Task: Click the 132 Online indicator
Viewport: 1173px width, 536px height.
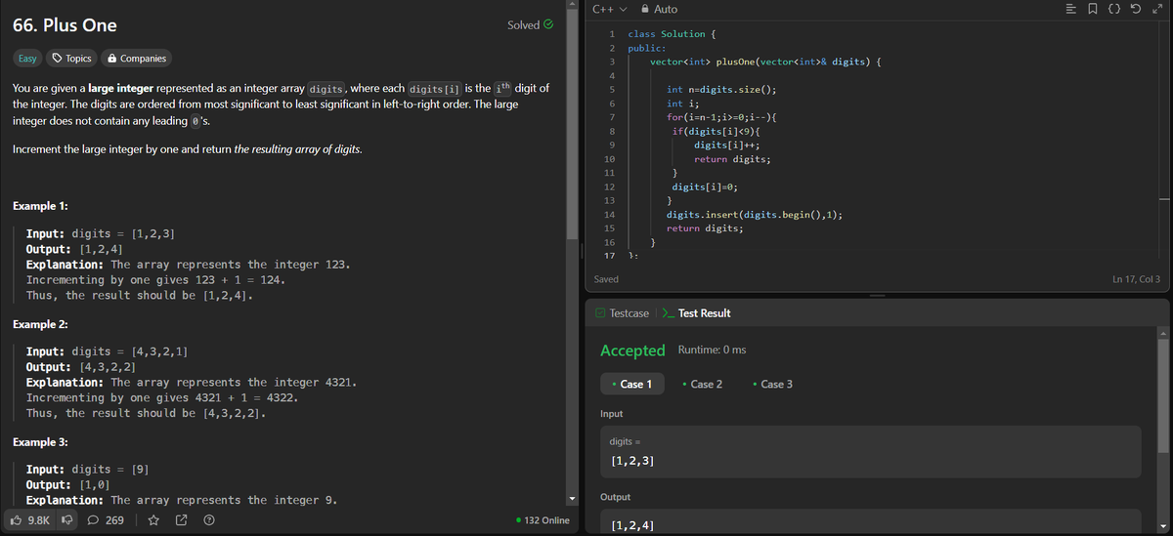Action: 543,520
